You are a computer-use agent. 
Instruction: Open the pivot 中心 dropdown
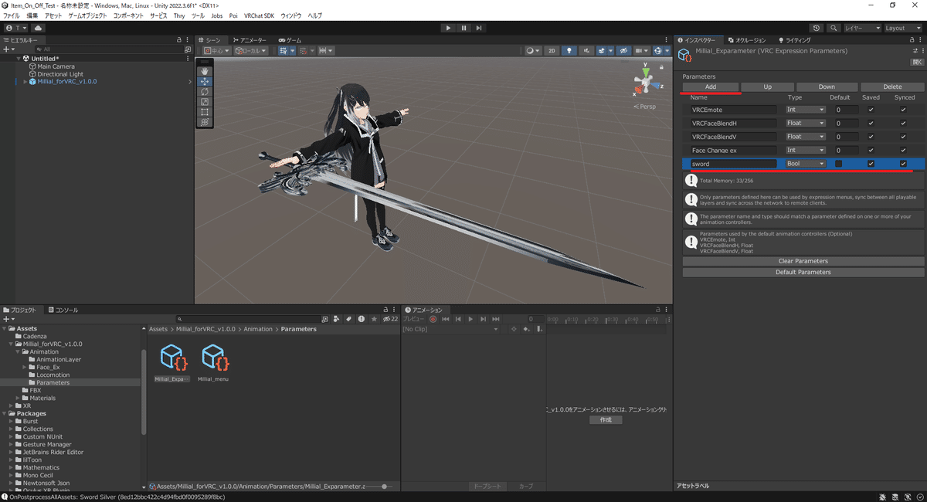click(218, 51)
